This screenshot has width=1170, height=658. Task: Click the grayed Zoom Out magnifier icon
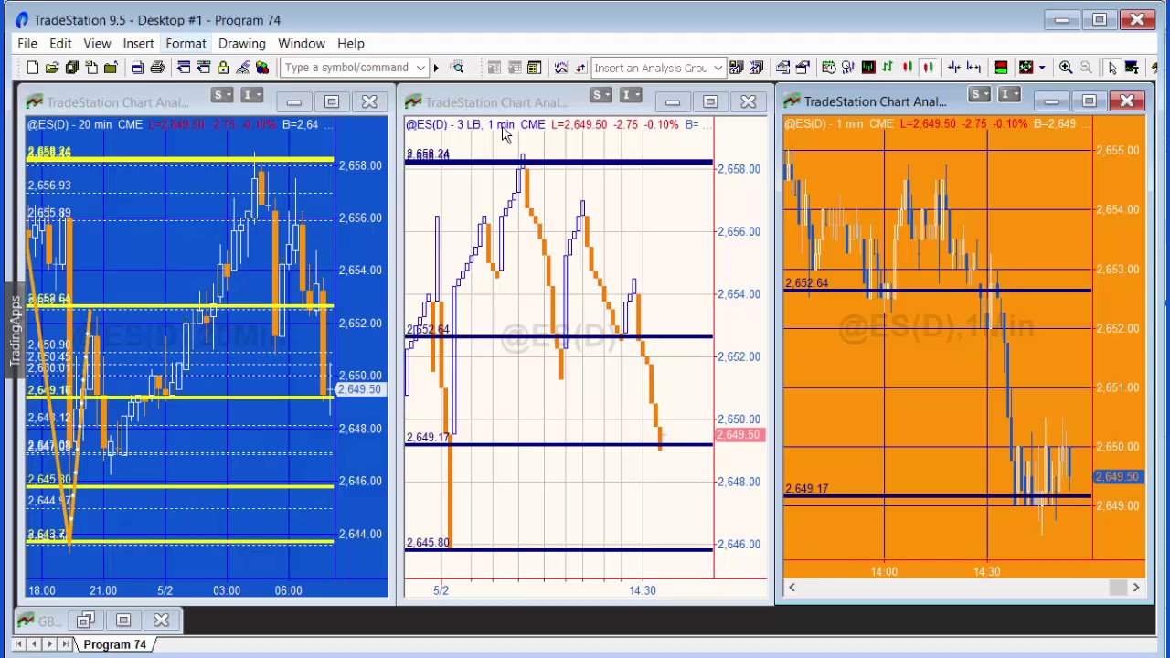click(1085, 68)
